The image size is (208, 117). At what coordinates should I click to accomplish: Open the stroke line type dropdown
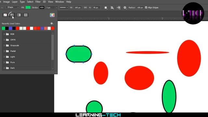(x=64, y=7)
